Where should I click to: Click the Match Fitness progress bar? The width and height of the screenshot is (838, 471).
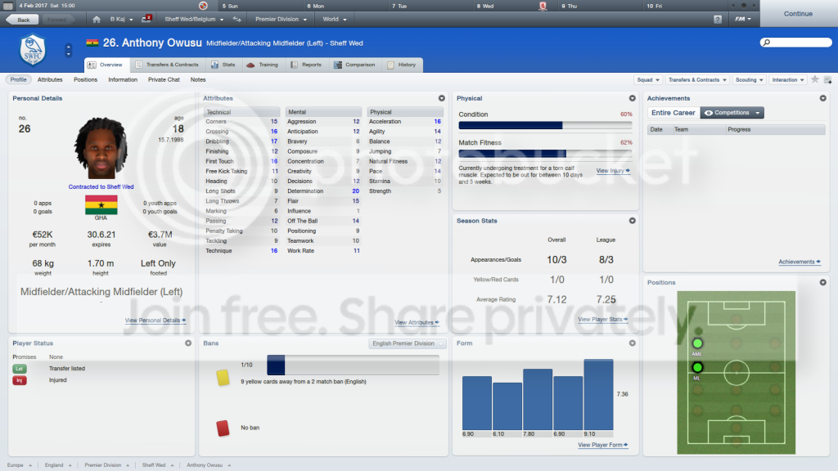point(545,154)
